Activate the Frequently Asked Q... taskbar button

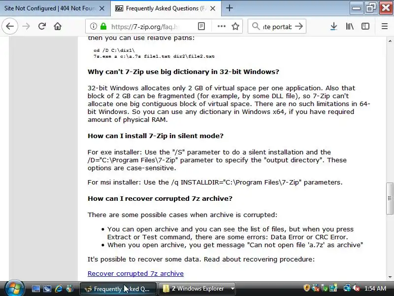pyautogui.click(x=118, y=289)
